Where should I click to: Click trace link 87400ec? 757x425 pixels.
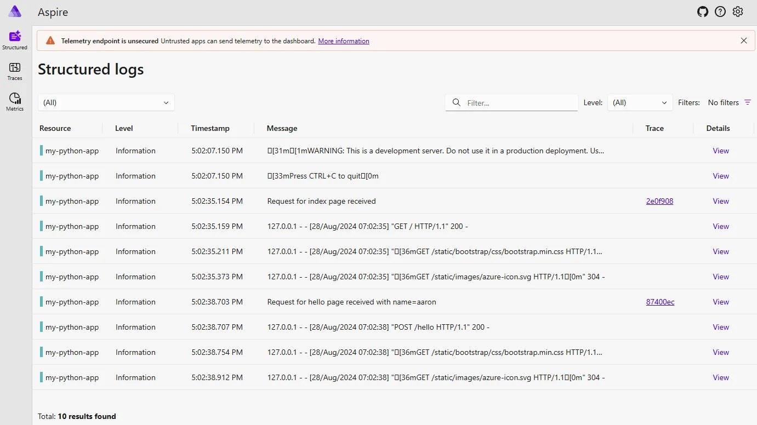(660, 302)
